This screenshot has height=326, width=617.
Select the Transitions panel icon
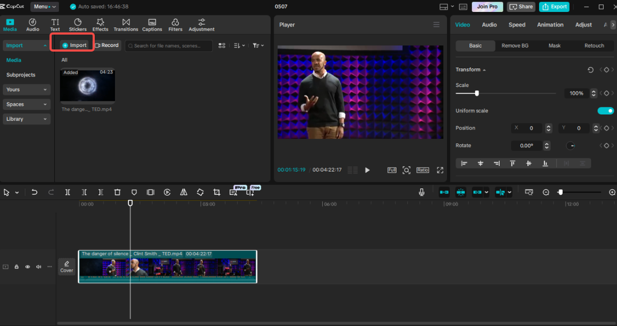click(x=126, y=24)
